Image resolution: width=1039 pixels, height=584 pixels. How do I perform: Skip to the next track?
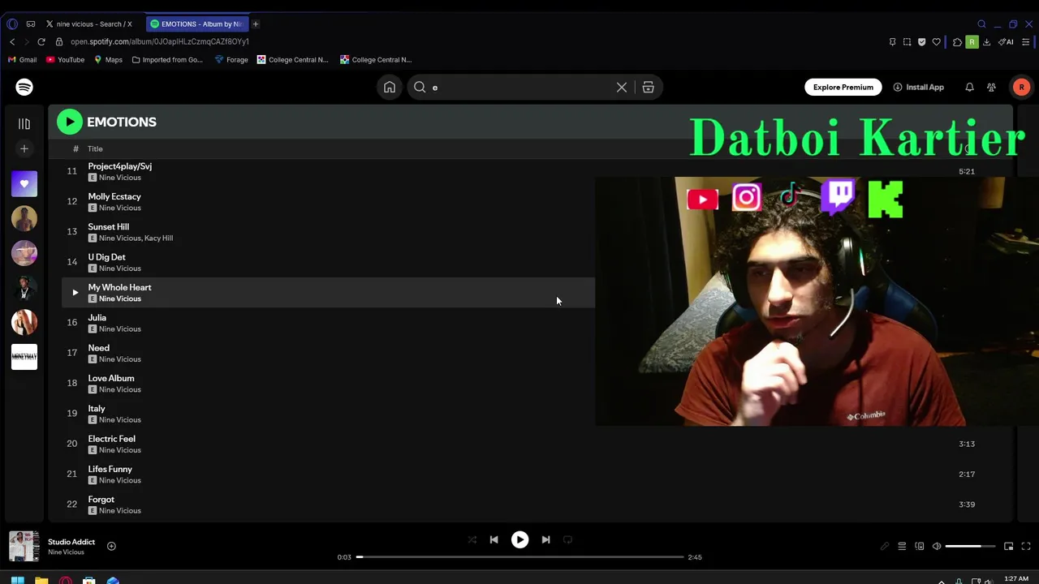545,539
